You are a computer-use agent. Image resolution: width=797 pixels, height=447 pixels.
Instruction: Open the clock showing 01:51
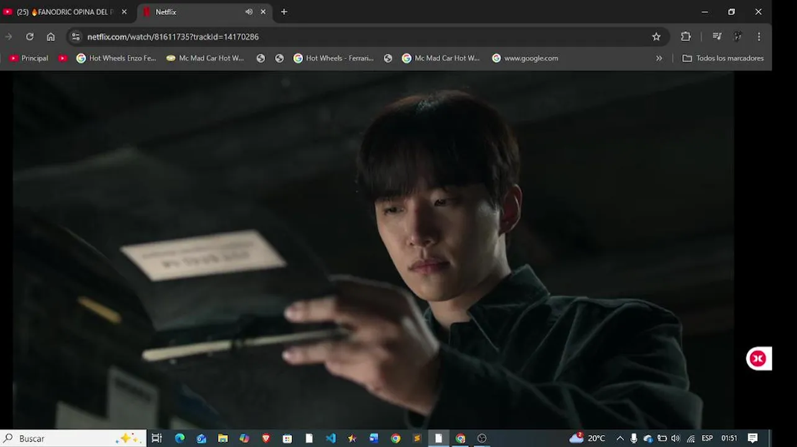[x=729, y=438]
